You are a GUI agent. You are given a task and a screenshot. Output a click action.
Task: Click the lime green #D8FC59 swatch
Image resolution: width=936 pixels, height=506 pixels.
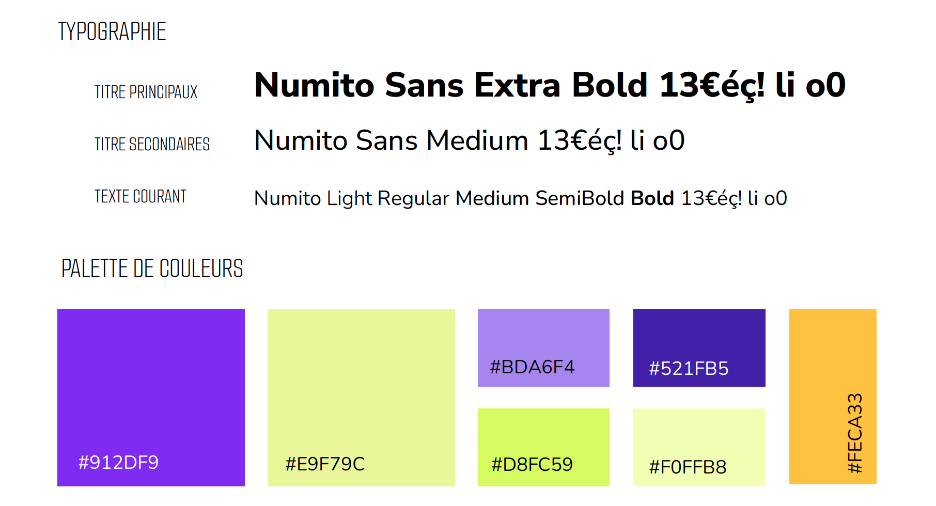pyautogui.click(x=543, y=447)
